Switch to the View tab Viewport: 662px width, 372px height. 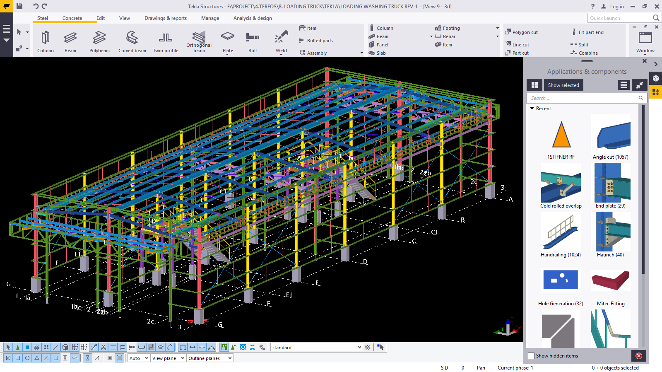point(125,18)
